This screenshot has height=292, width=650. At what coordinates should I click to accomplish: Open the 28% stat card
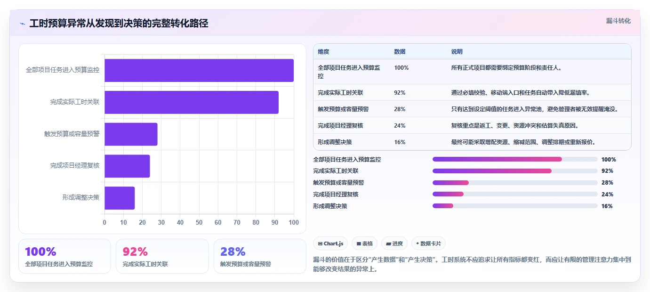260,256
